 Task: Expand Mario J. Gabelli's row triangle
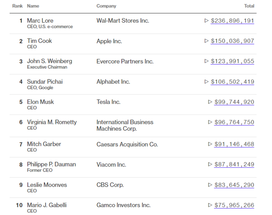[210, 205]
